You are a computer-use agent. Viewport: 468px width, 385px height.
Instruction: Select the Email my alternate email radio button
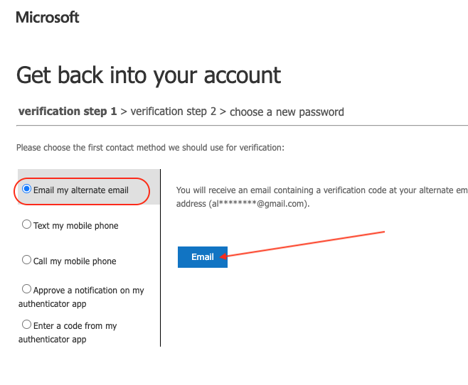[26, 189]
